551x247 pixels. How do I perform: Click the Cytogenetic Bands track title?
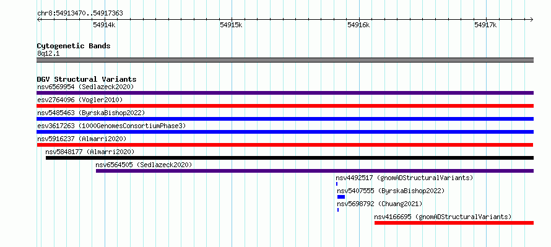click(74, 46)
